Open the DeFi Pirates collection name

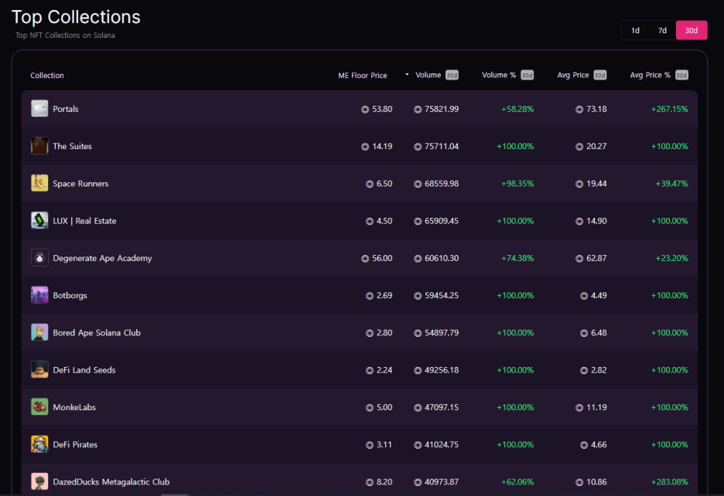75,445
